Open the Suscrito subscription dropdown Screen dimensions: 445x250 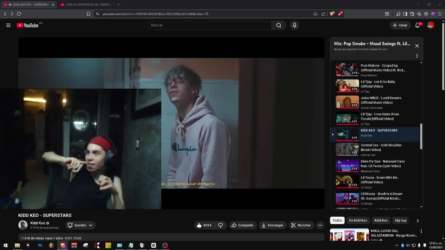(80, 225)
